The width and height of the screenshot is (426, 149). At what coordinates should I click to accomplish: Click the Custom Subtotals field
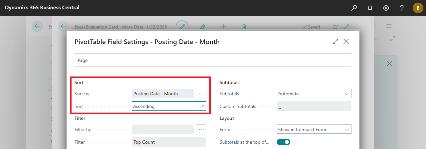(314, 106)
